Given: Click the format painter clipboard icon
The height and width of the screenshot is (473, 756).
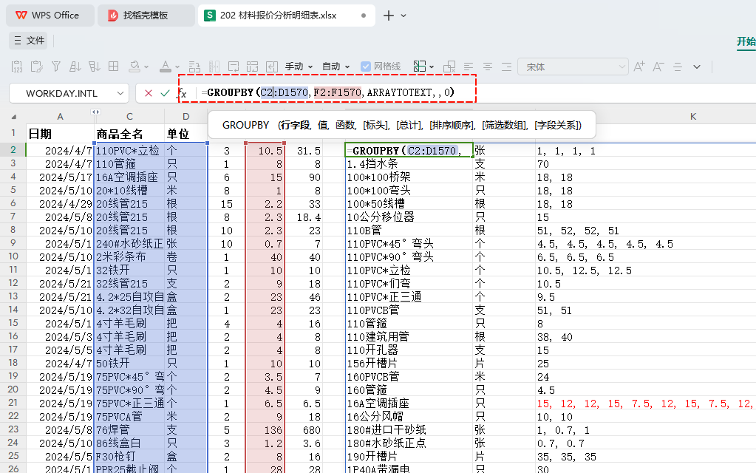Looking at the screenshot, I should tap(37, 67).
